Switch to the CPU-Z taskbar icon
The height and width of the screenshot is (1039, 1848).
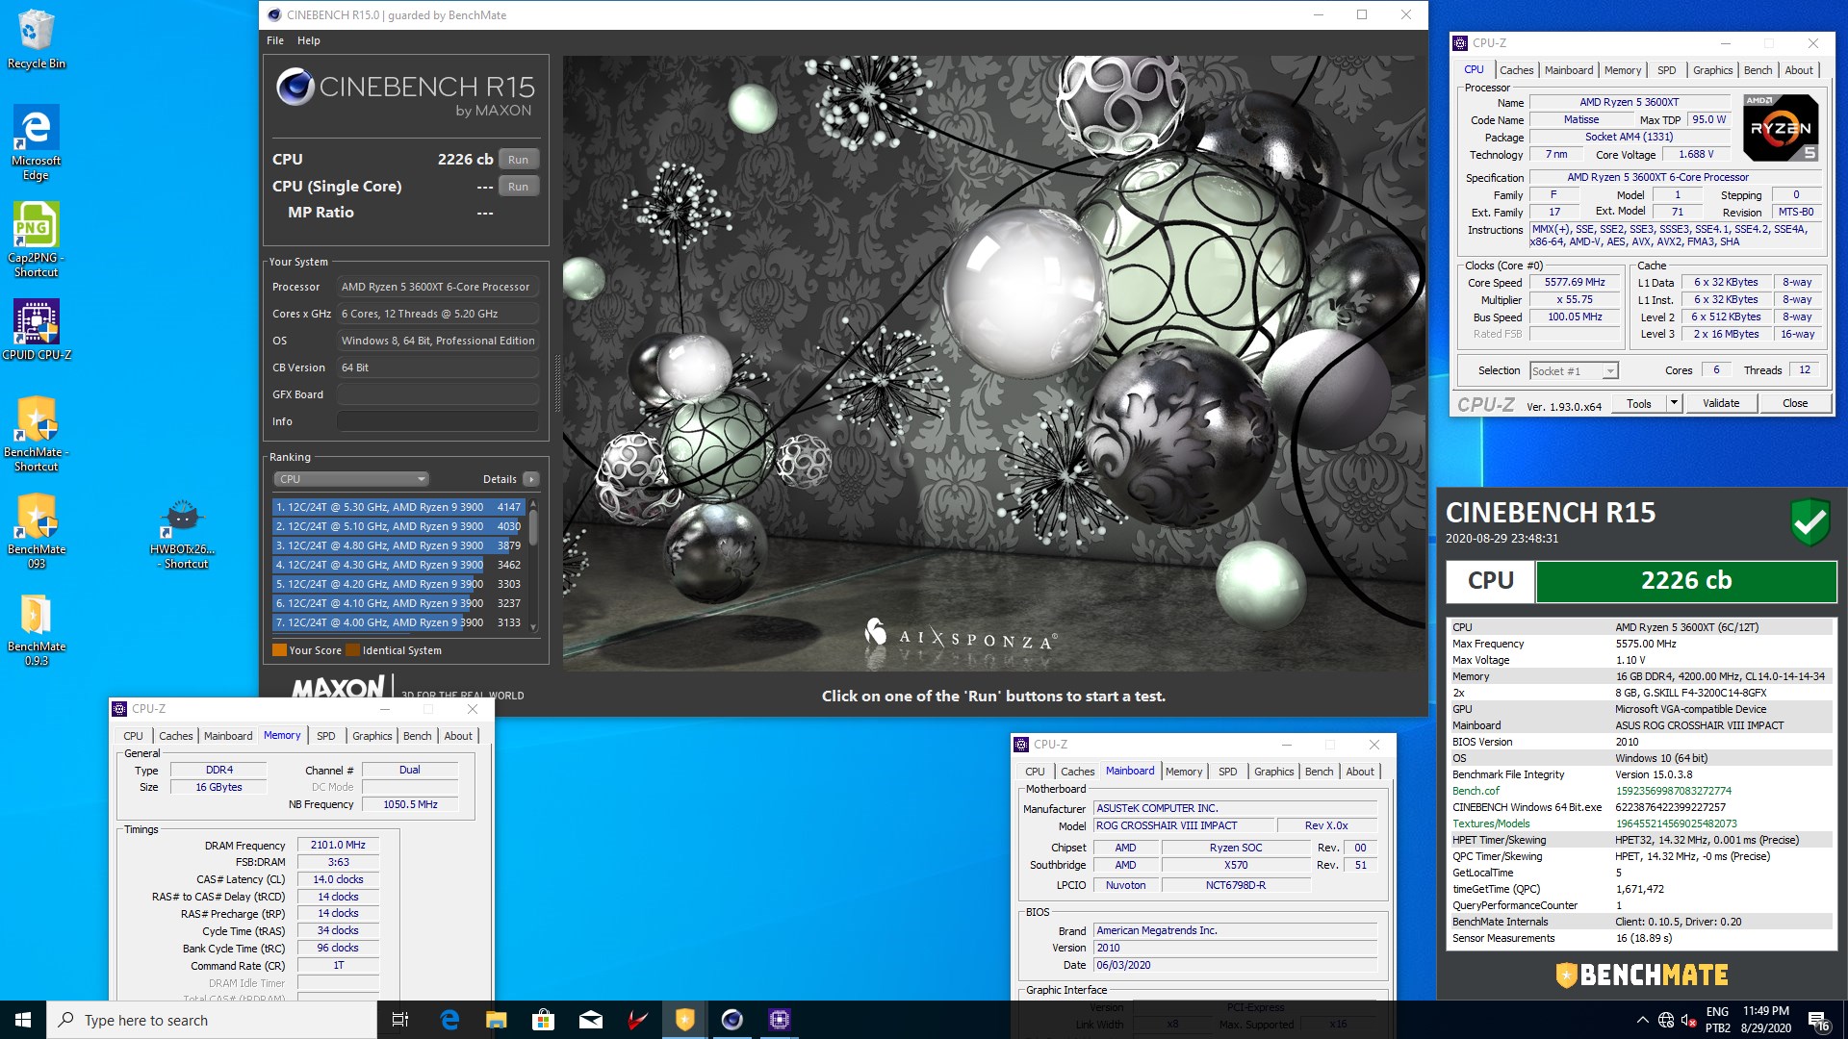click(779, 1020)
